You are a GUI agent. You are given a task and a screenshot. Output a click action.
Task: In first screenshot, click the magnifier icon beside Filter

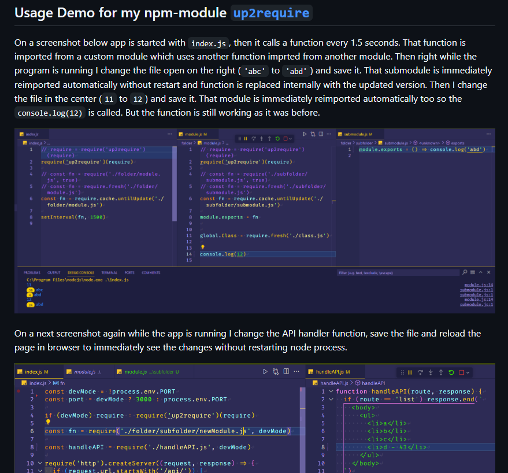(x=465, y=272)
